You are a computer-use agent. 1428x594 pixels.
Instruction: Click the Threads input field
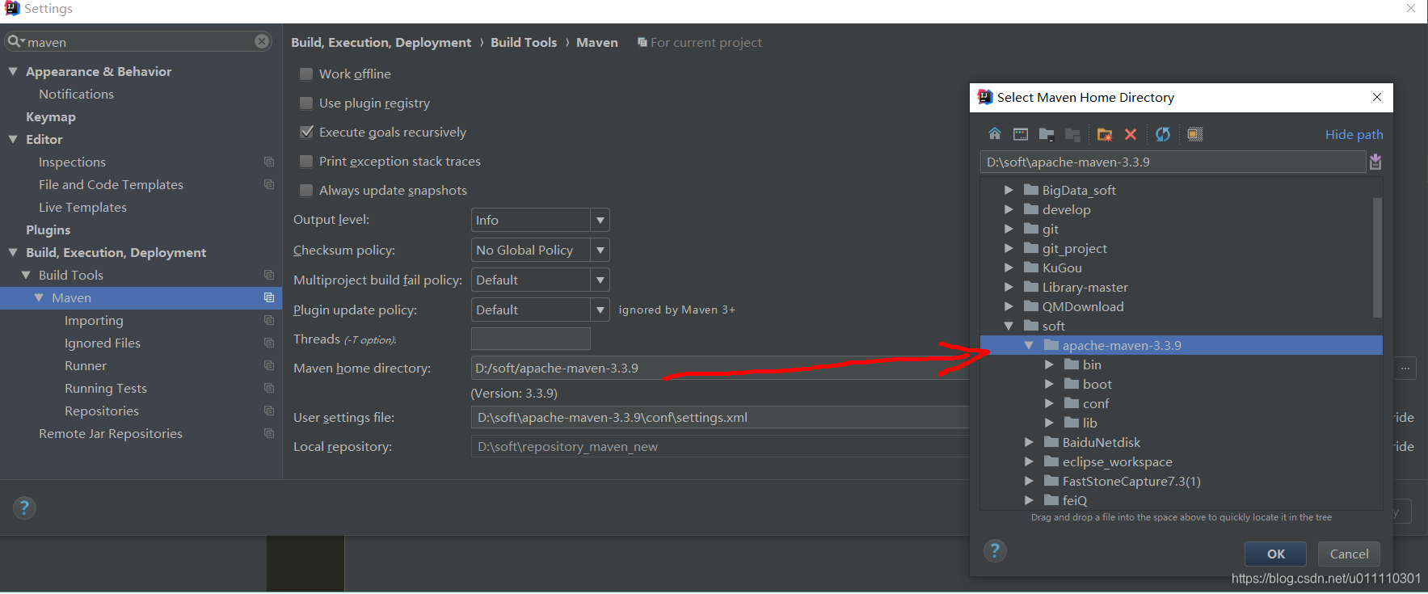tap(530, 339)
